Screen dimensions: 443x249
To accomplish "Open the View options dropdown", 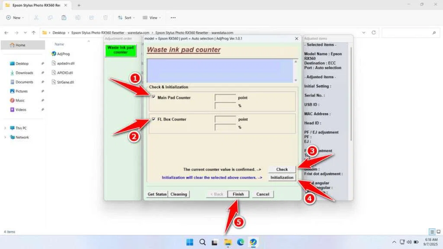I will pyautogui.click(x=151, y=18).
